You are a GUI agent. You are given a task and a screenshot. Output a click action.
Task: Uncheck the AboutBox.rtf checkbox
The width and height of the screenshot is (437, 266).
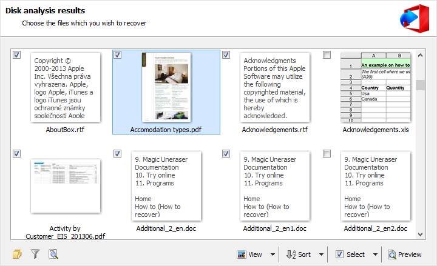(x=17, y=55)
